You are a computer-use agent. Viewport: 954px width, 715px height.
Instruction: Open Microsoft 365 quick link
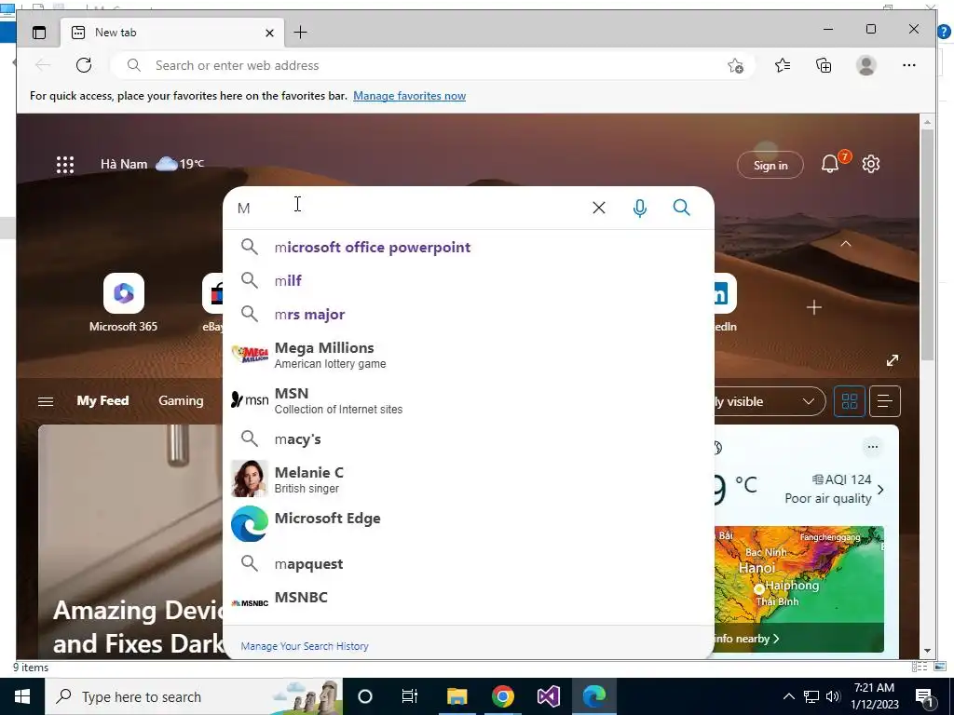click(x=124, y=303)
